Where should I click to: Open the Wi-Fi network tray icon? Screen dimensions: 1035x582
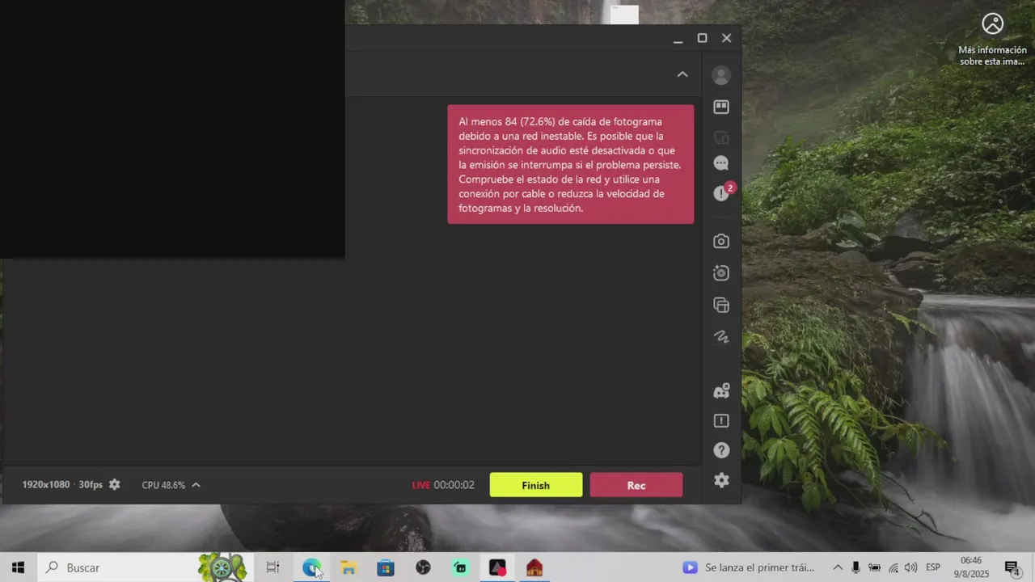coord(893,567)
